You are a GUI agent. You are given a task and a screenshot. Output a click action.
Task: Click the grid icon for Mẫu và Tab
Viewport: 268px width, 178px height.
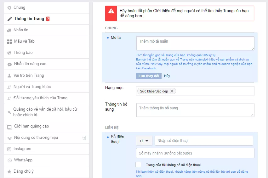coord(9,41)
